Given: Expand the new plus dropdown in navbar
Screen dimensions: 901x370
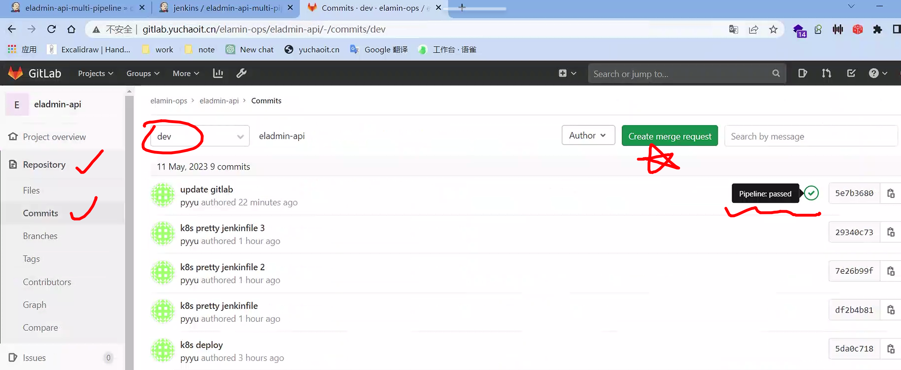Looking at the screenshot, I should pyautogui.click(x=567, y=73).
